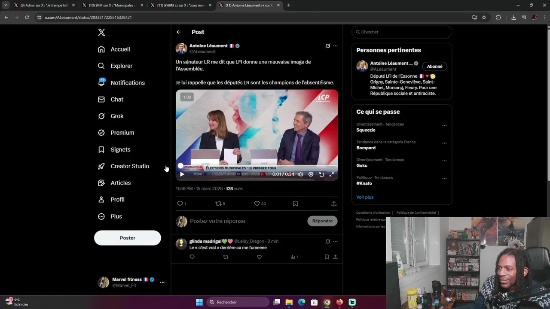Open Chat messages
Viewport: 550px width, 309px height.
tap(110, 100)
